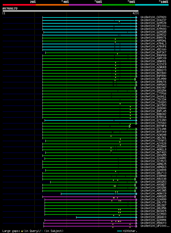Open hit UniRef100_O04237
171x233 pixels.
[x=153, y=20]
